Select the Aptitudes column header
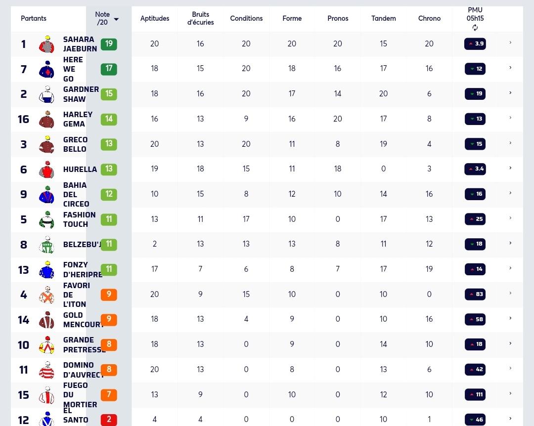The height and width of the screenshot is (426, 534). pos(155,18)
